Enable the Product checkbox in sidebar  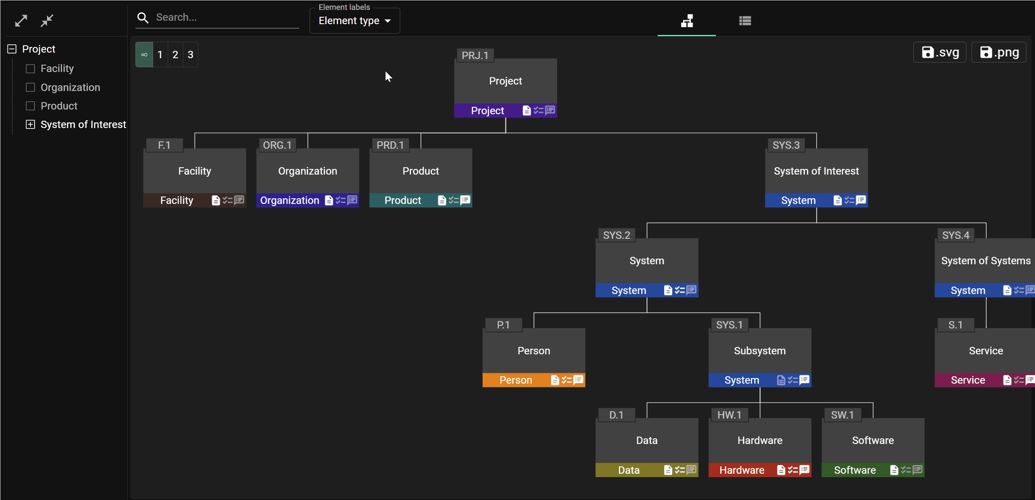(x=30, y=106)
